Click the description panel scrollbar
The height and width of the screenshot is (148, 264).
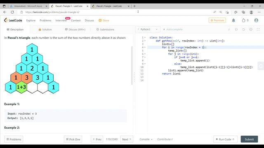tap(132, 65)
